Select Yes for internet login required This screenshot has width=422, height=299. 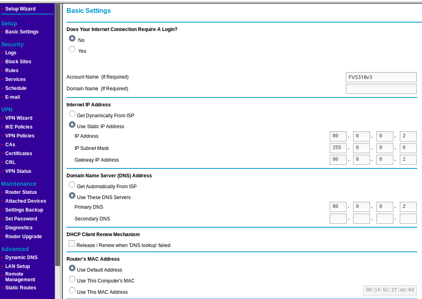(72, 50)
